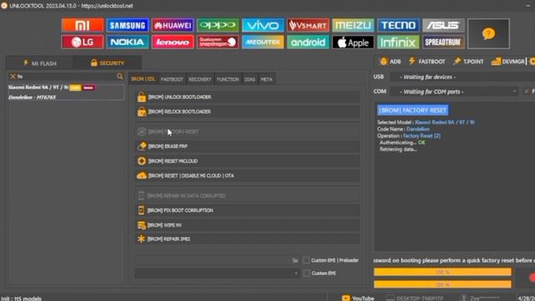Run [BROM] RESET MICLOUD
The image size is (535, 301).
coord(247,161)
